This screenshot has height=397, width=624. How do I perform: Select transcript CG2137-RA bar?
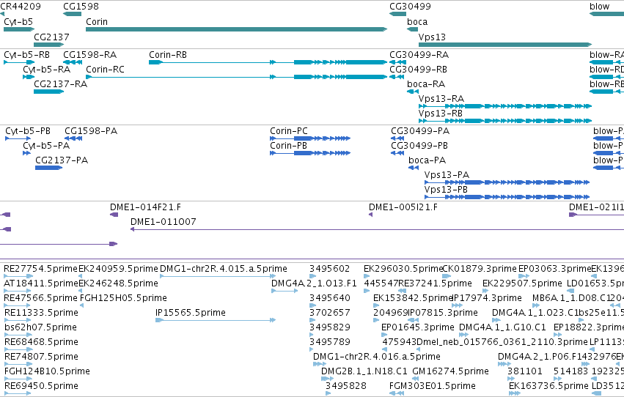point(48,92)
